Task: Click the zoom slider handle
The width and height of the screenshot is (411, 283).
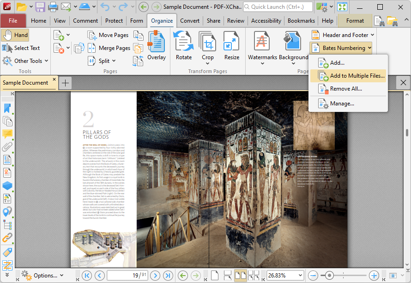Action: coord(329,276)
